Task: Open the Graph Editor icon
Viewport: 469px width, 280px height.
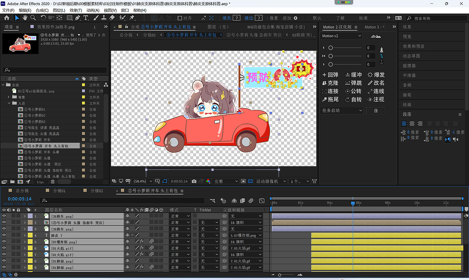Action: click(262, 201)
